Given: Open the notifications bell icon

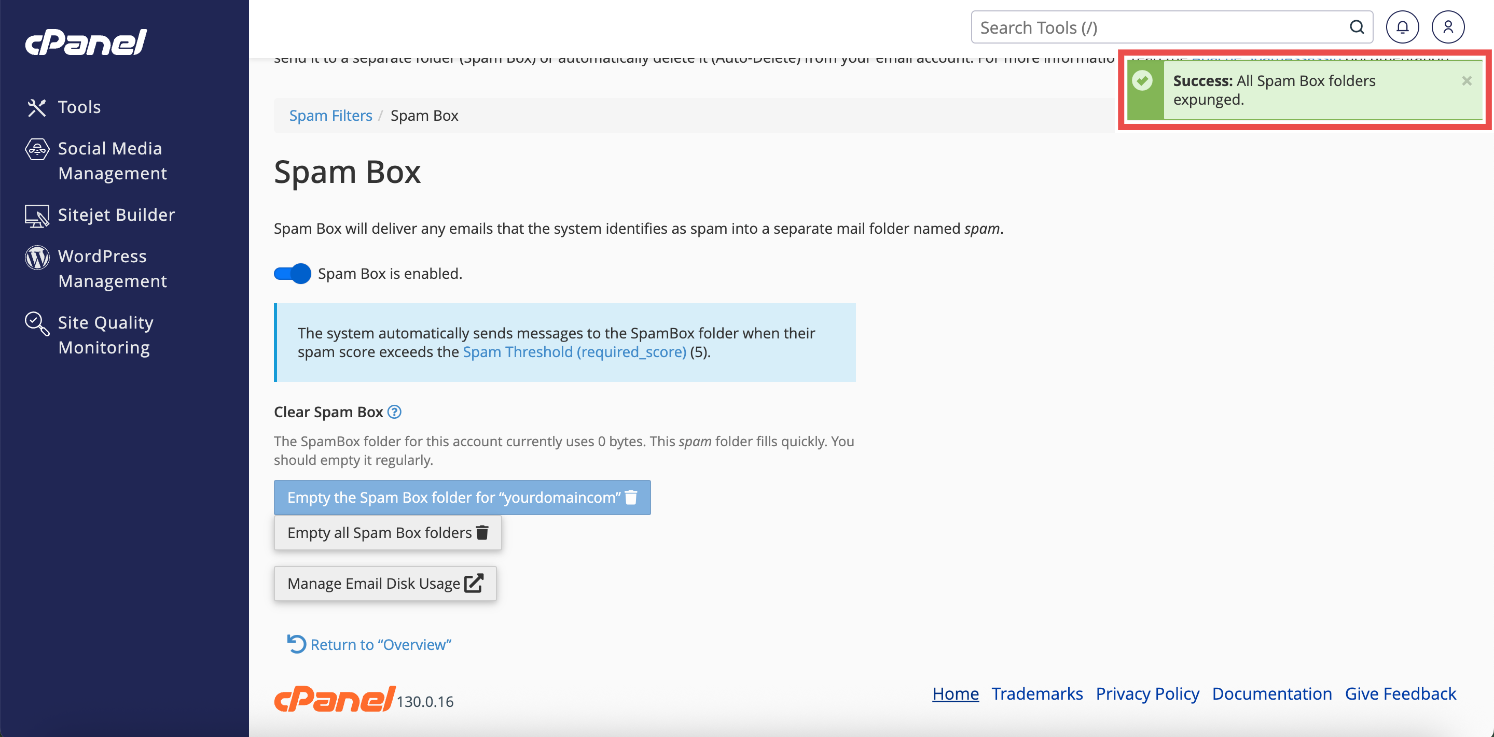Looking at the screenshot, I should coord(1402,27).
